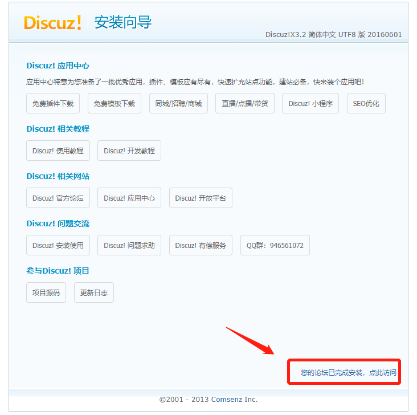Open 直播/点播/带货 button
Screen dimensions: 417x415
click(x=244, y=103)
